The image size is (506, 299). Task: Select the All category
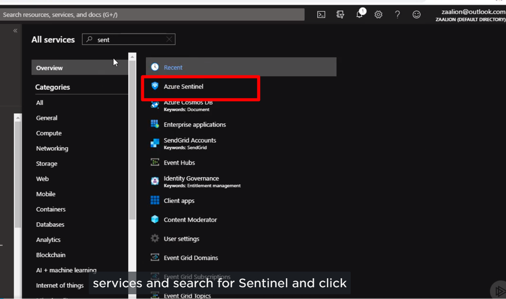[x=40, y=103]
